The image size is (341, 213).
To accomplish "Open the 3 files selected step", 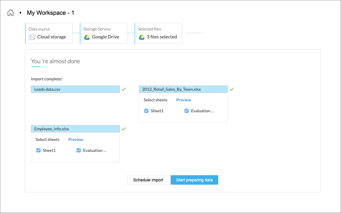I will click(158, 33).
